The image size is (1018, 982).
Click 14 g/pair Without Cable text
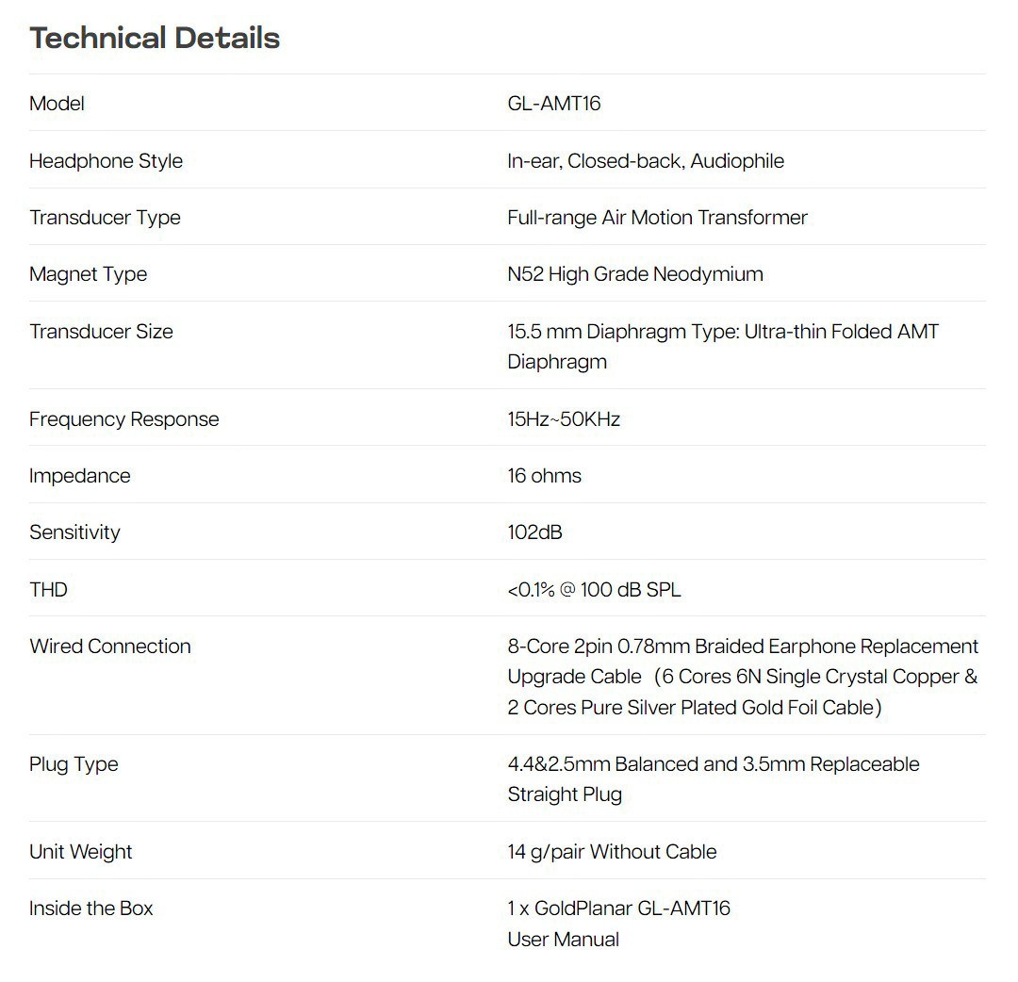point(612,852)
